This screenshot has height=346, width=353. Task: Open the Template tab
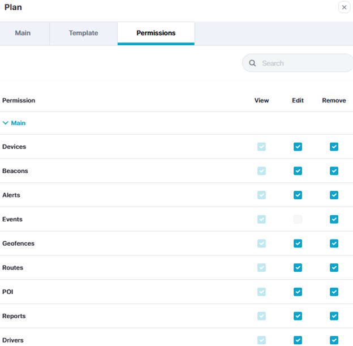[83, 33]
